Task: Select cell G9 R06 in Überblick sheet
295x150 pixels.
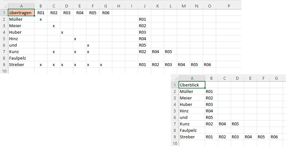Action: point(276,137)
